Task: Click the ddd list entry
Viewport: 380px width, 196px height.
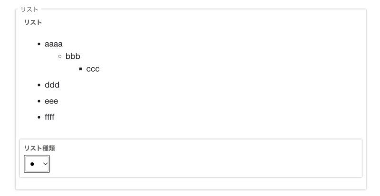Action: click(52, 85)
